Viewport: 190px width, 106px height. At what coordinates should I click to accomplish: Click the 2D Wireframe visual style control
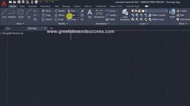(x=16, y=33)
